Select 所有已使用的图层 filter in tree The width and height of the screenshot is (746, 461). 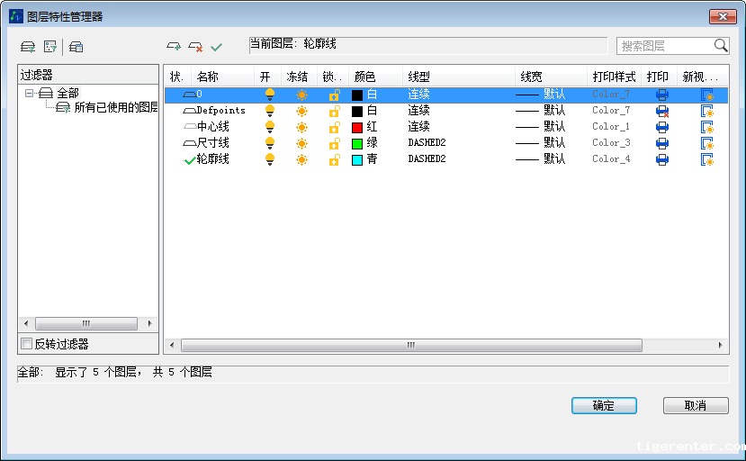[x=115, y=107]
